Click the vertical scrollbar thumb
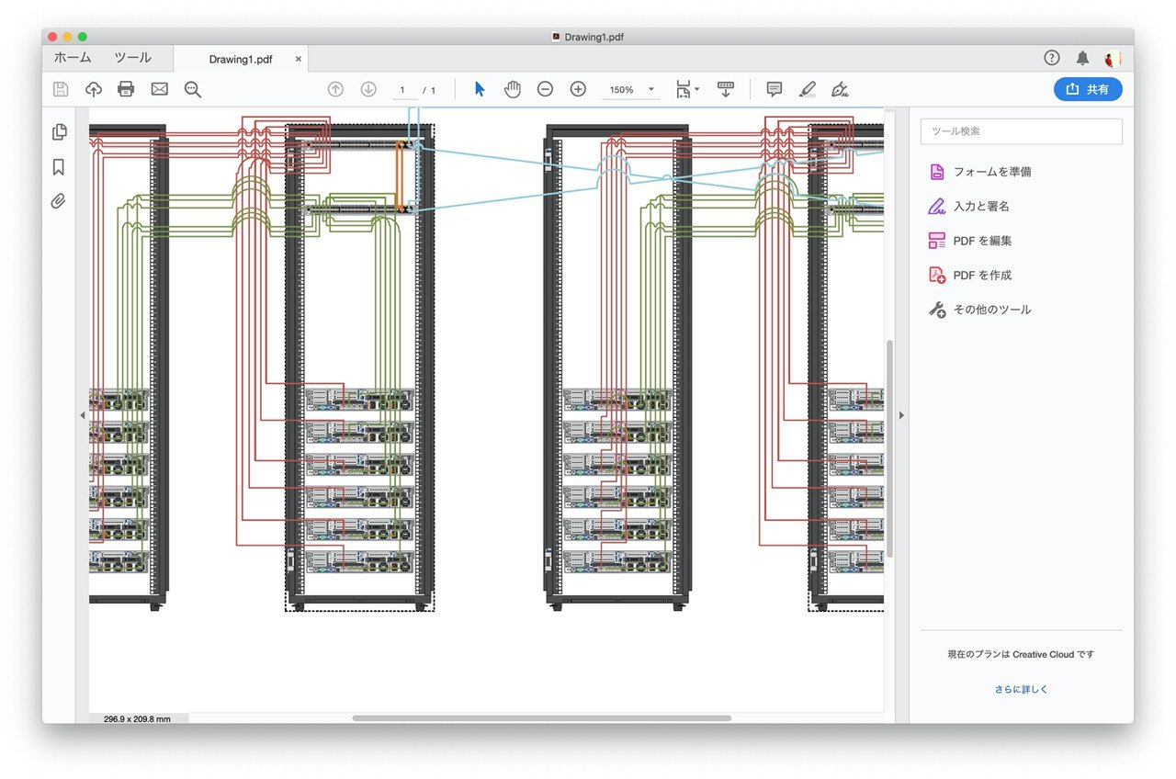This screenshot has height=779, width=1176. [x=888, y=449]
